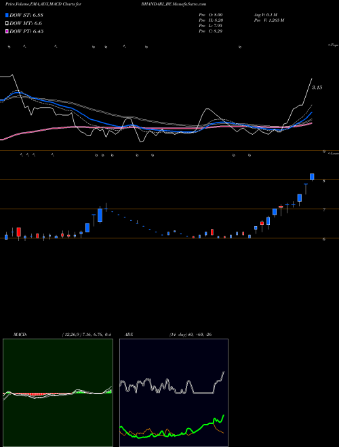The image size is (339, 447).
Task: Click the '3.15' label beside the white line
Action: pyautogui.click(x=317, y=87)
